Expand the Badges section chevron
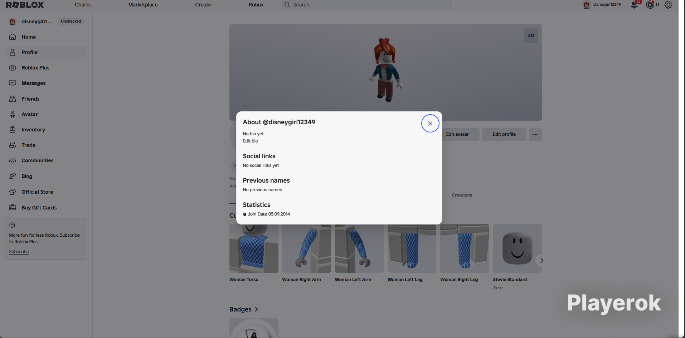This screenshot has width=685, height=338. [x=256, y=309]
